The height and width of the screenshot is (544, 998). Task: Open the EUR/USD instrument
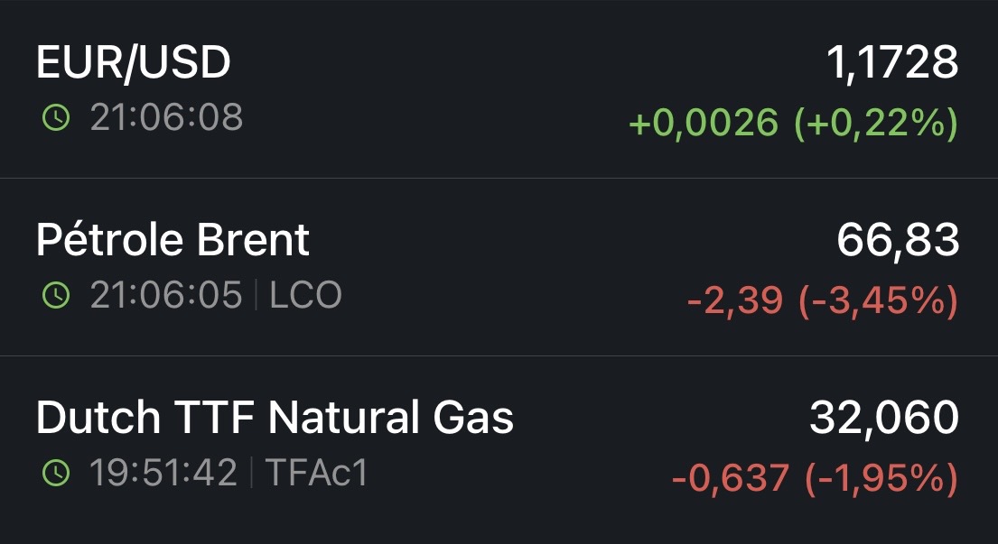(x=134, y=63)
